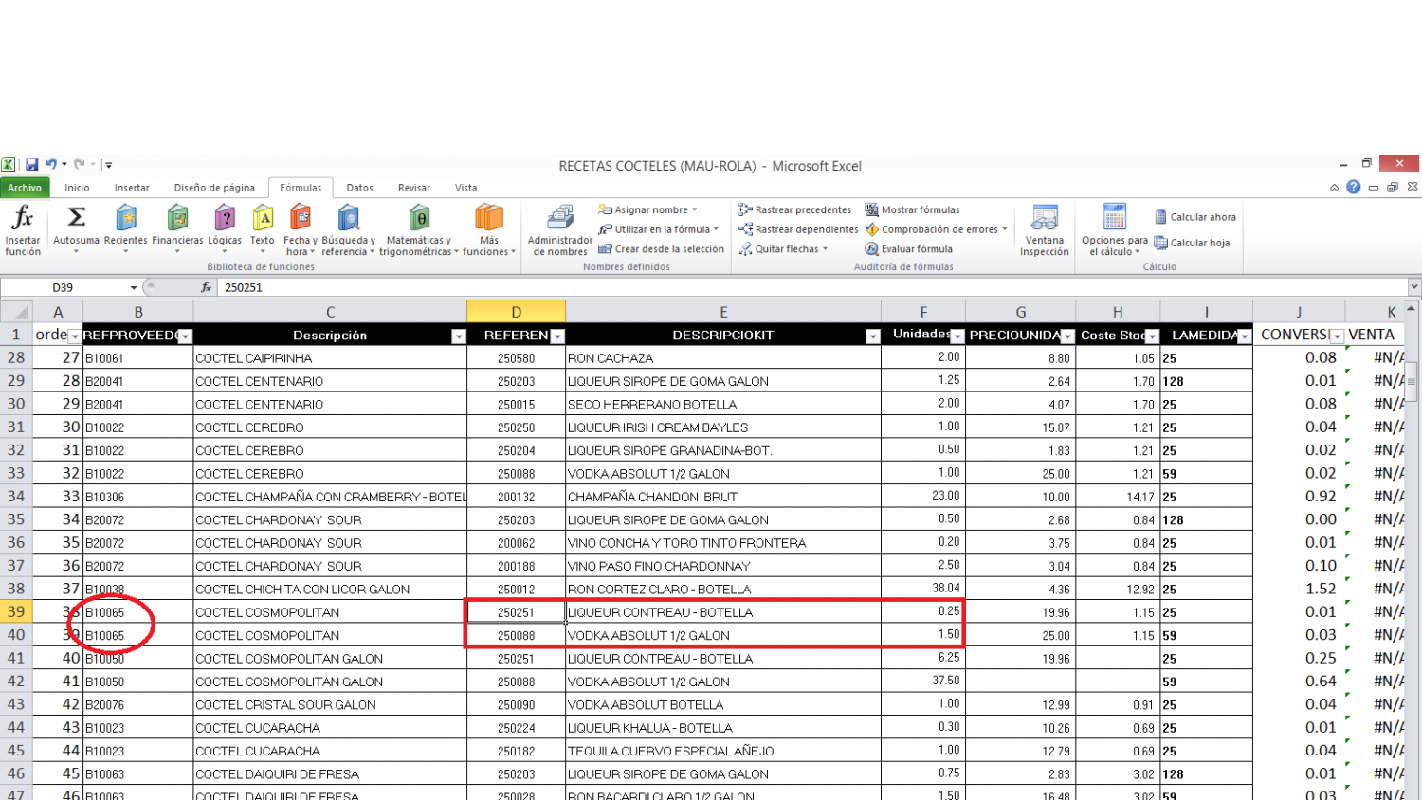Viewport: 1422px width, 800px height.
Task: Open Excel help question mark icon
Action: coord(1354,187)
